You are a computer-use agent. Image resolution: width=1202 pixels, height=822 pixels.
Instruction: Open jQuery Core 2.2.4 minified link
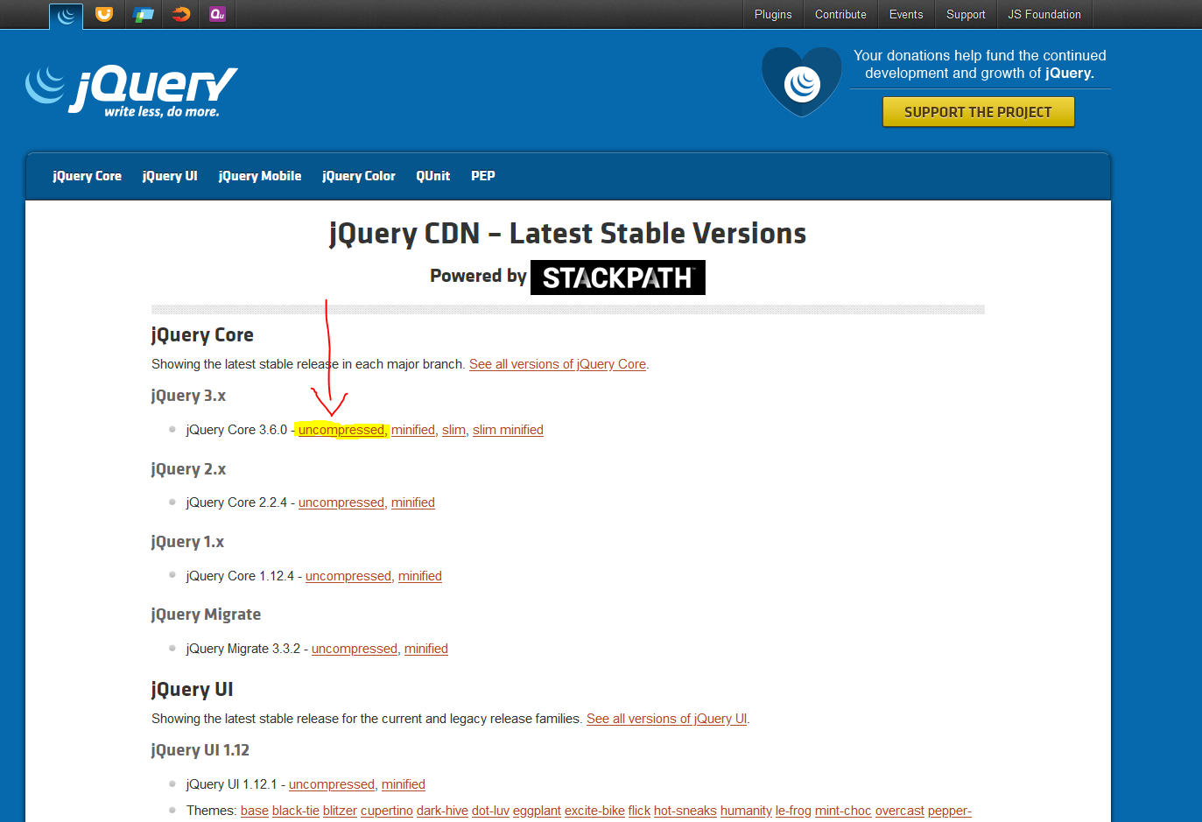pyautogui.click(x=413, y=502)
